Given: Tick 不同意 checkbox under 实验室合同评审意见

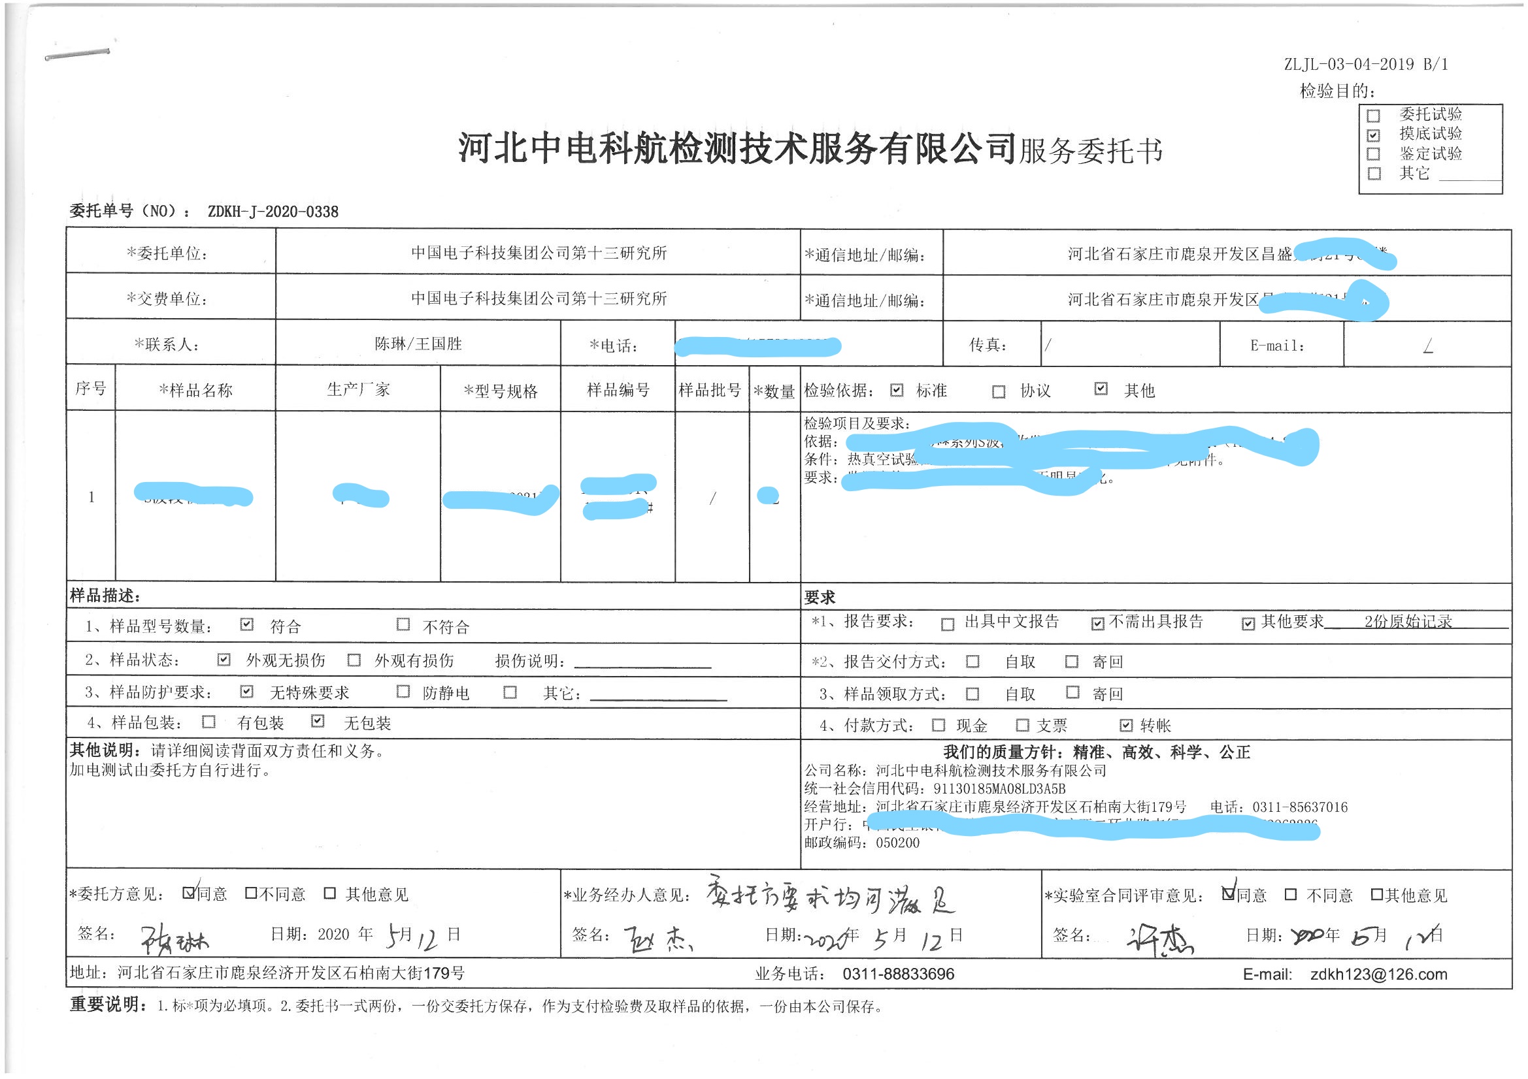Looking at the screenshot, I should 1290,895.
